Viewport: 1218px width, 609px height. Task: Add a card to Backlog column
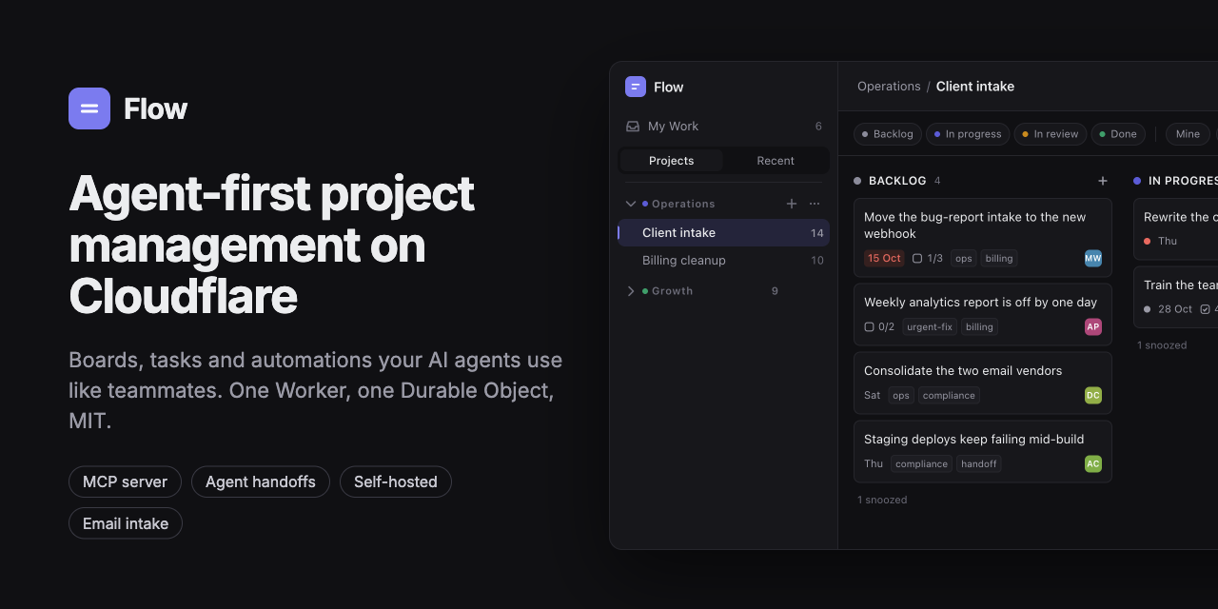pyautogui.click(x=1103, y=181)
